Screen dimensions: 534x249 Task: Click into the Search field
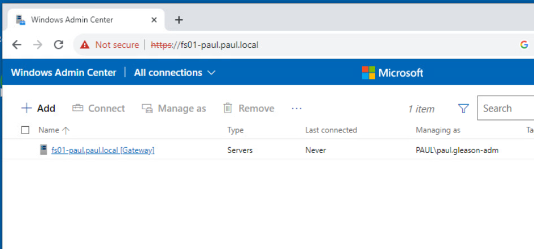506,108
